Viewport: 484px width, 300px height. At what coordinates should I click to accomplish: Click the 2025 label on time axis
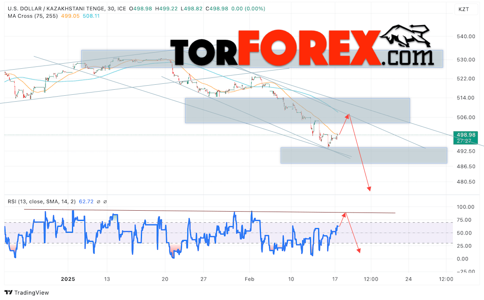pos(68,279)
